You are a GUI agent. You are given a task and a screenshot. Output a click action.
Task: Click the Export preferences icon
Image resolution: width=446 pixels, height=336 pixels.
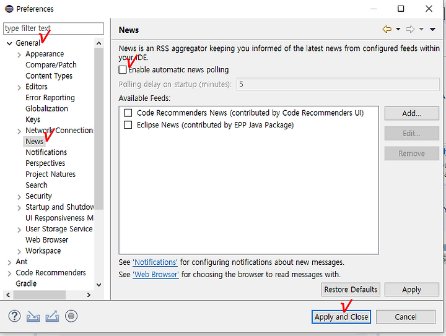[x=52, y=316]
